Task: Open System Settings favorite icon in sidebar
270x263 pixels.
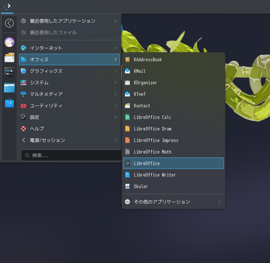Action: (x=9, y=72)
